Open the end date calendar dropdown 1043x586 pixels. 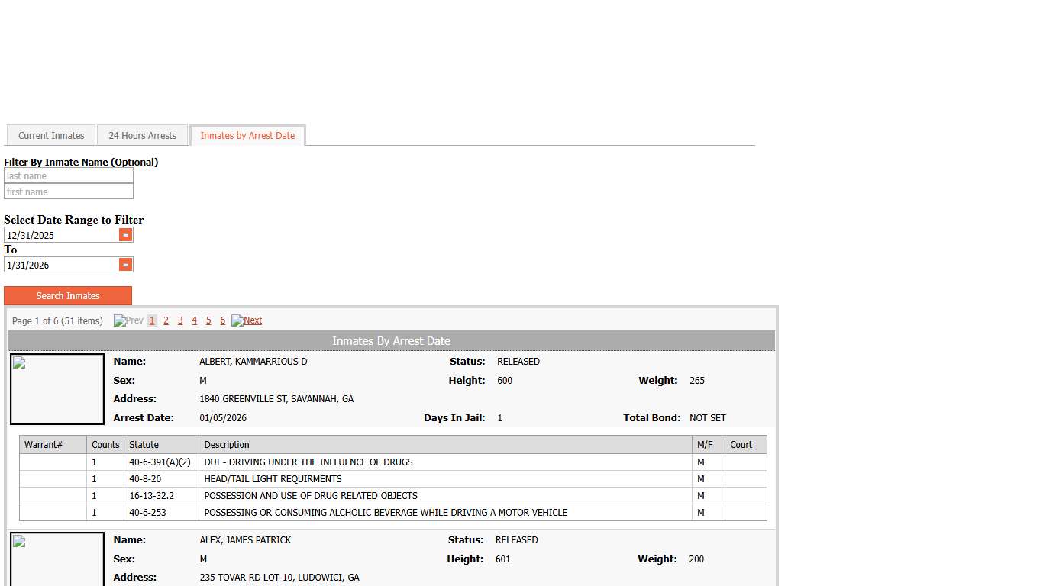126,265
